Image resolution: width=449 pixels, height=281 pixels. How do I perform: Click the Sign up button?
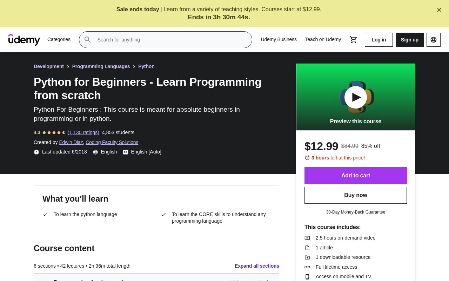point(410,40)
